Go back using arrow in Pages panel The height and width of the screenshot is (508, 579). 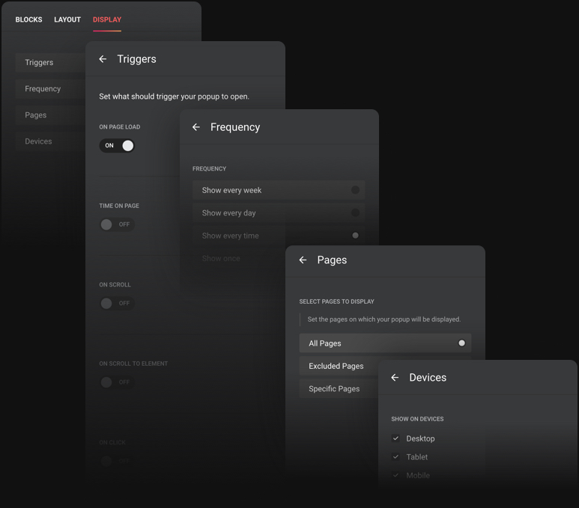point(303,260)
